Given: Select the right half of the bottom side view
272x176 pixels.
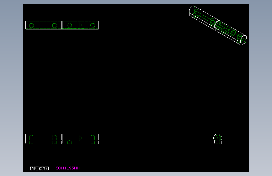Looking at the screenshot, I should [x=80, y=139].
